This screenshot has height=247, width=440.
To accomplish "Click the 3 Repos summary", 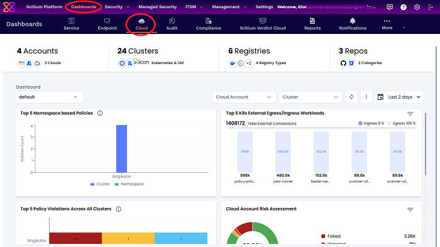I will 353,51.
